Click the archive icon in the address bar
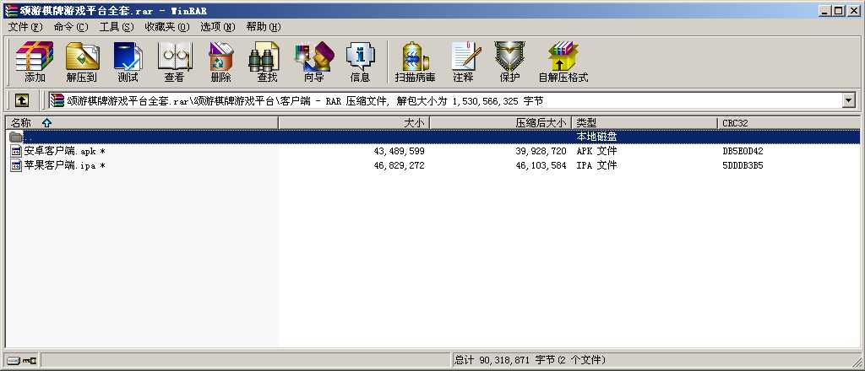 point(57,100)
